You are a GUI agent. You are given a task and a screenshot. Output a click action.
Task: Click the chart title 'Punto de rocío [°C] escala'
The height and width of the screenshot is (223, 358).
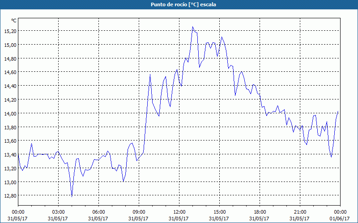183,4
